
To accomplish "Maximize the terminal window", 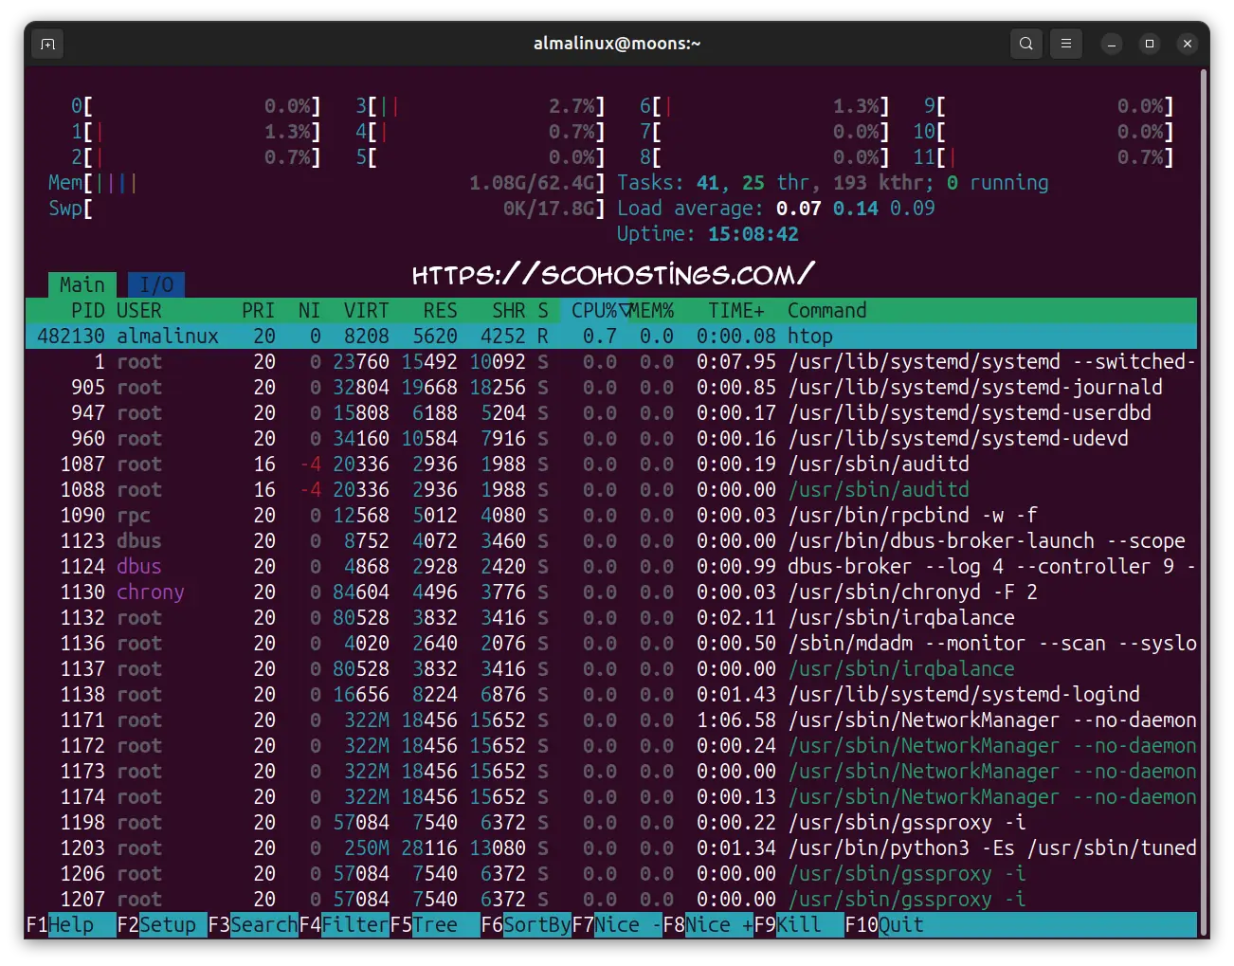I will point(1150,44).
